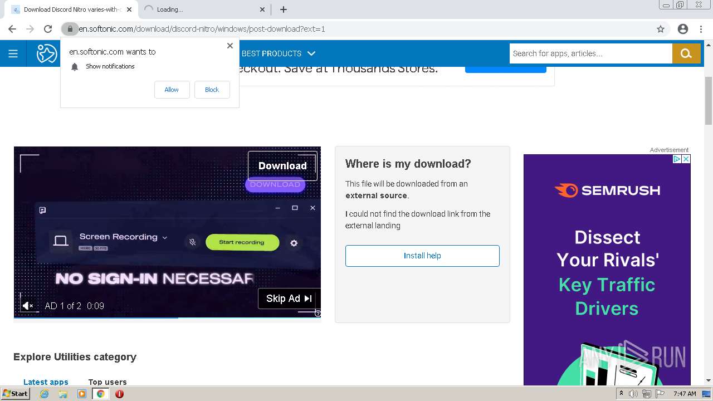This screenshot has height=401, width=713.
Task: Open the Chrome three-dot menu
Action: tap(701, 29)
